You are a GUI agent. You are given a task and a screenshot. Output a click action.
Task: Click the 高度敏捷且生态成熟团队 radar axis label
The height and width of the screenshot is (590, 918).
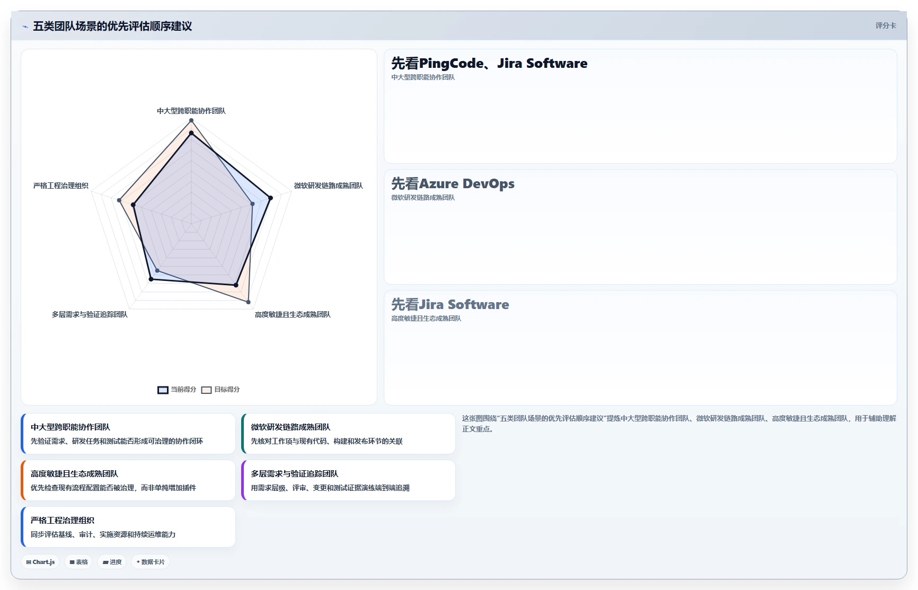[293, 314]
